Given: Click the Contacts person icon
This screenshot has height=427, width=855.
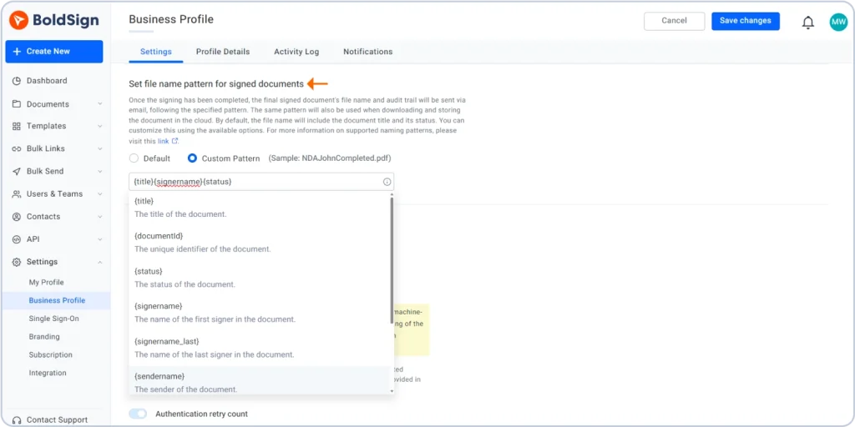Looking at the screenshot, I should tap(17, 217).
